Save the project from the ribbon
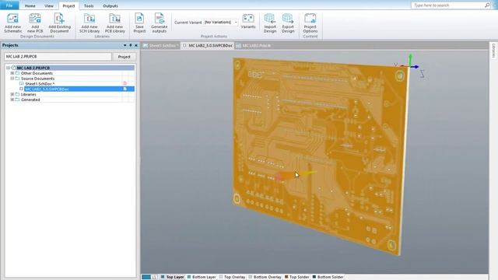 139,23
